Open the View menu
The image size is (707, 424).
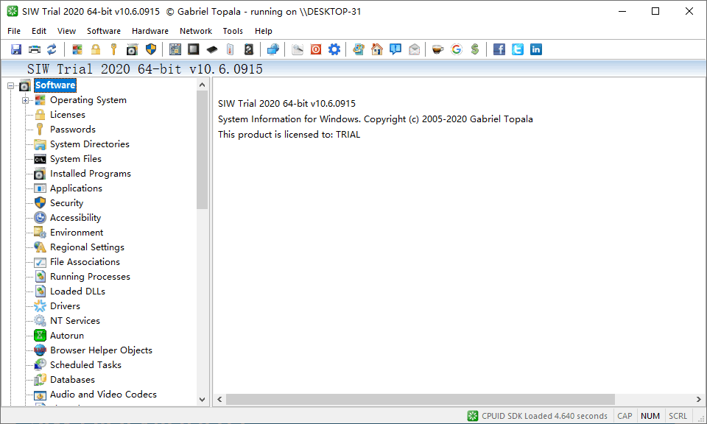tap(66, 31)
